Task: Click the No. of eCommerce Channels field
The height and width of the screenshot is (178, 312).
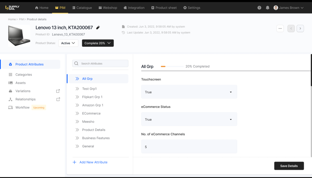Action: coord(189,147)
